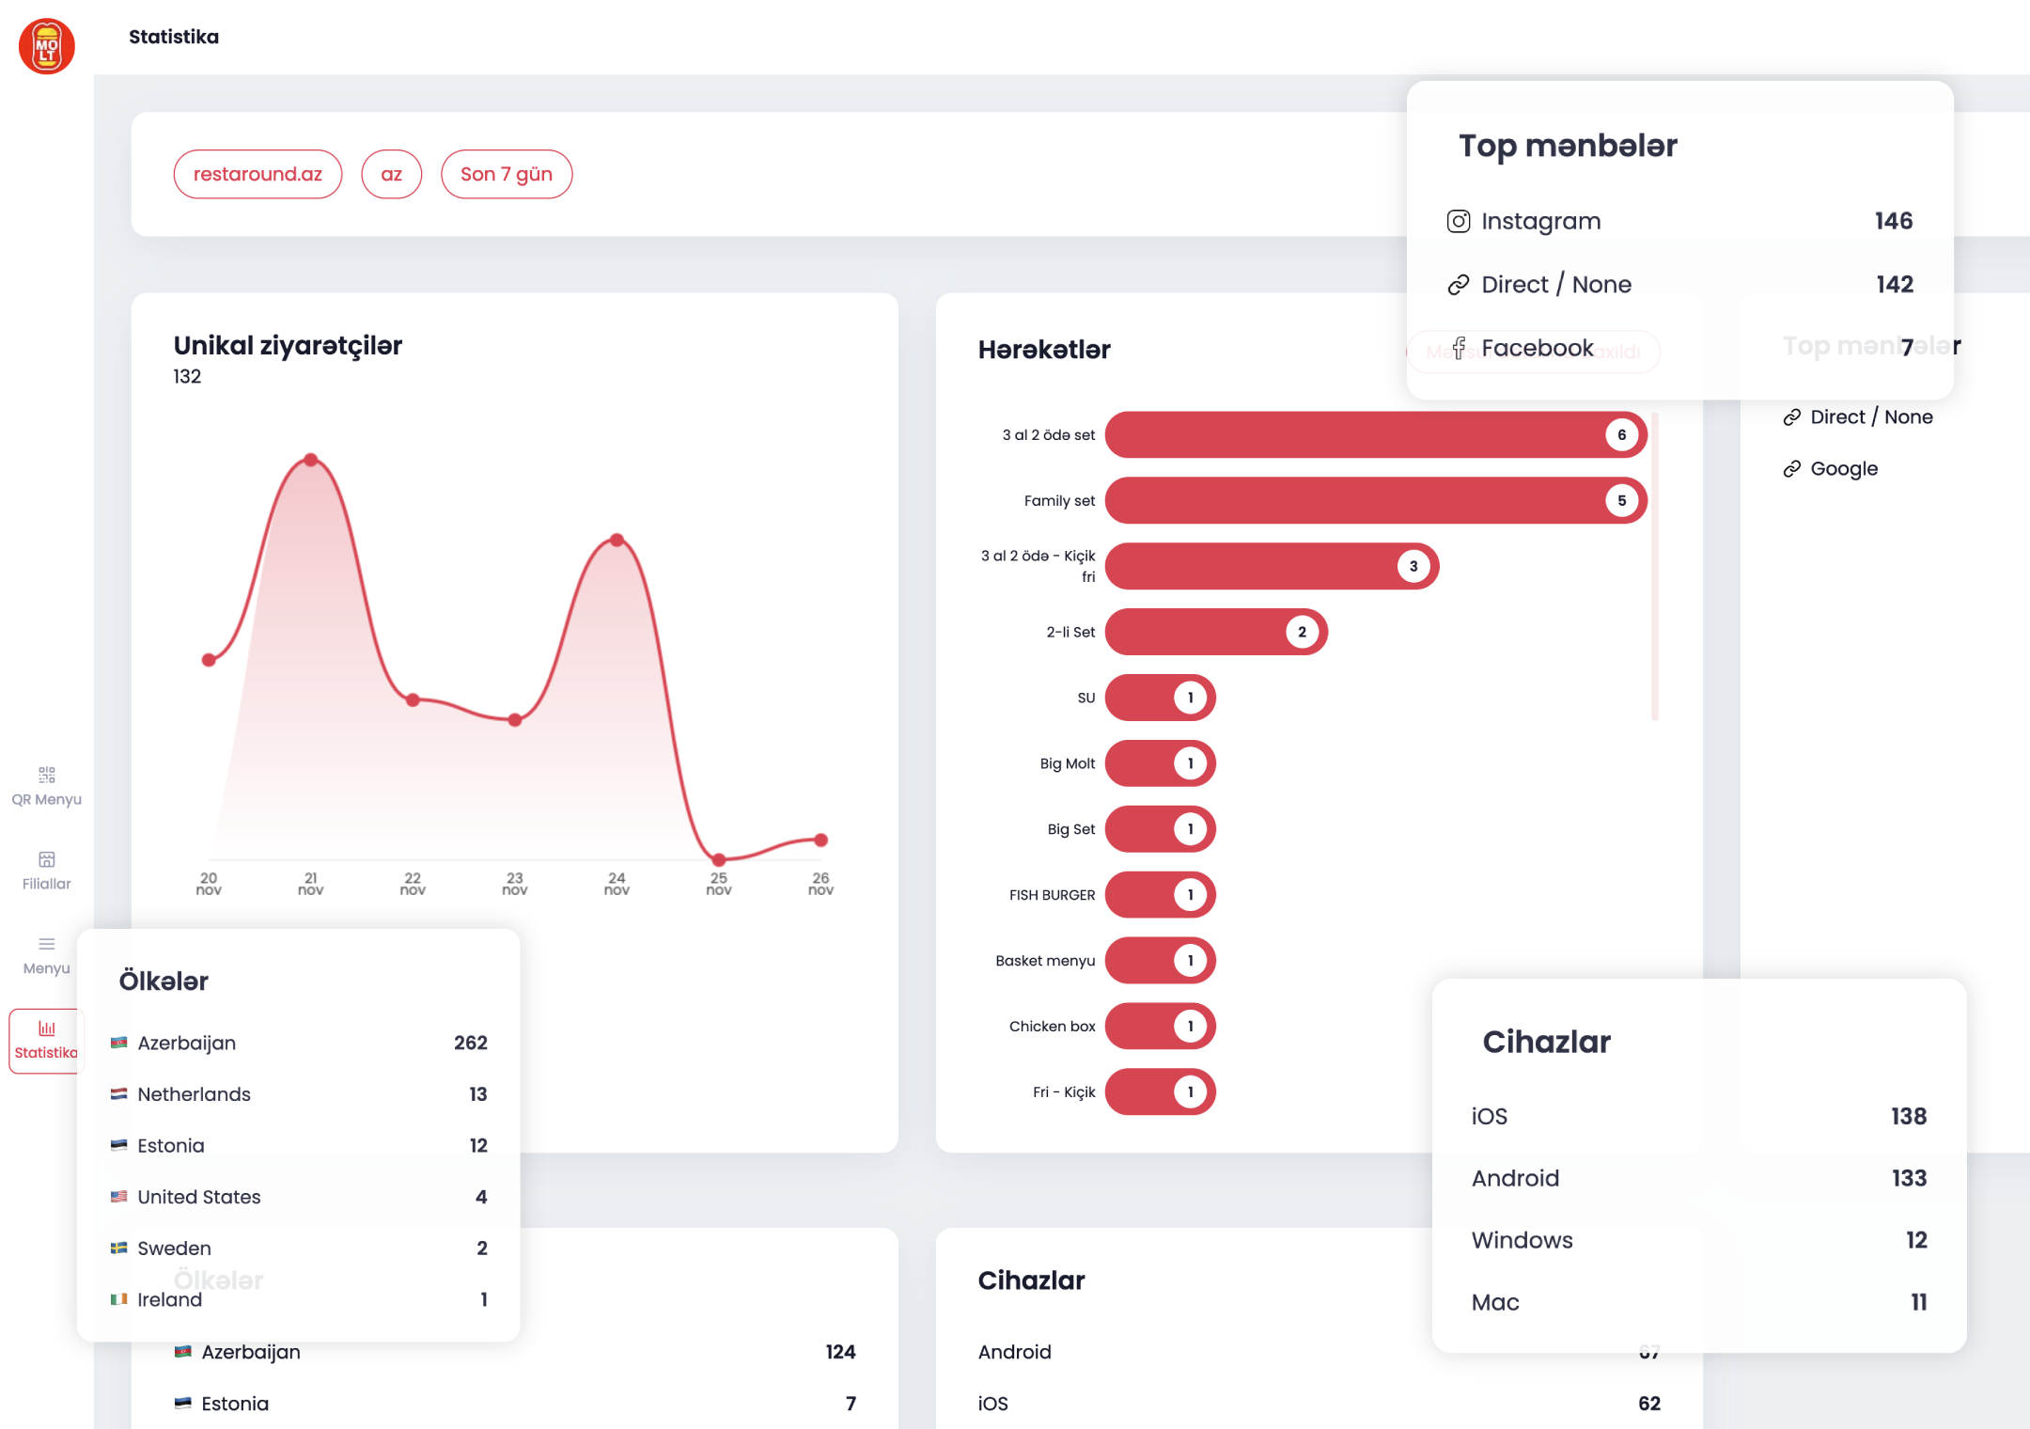Viewport: 2030px width, 1429px height.
Task: Click the Google link icon
Action: point(1792,469)
